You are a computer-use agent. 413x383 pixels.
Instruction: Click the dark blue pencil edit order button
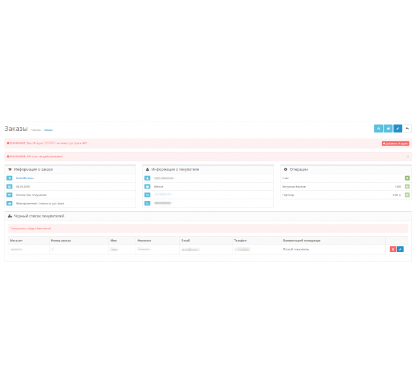pyautogui.click(x=398, y=128)
